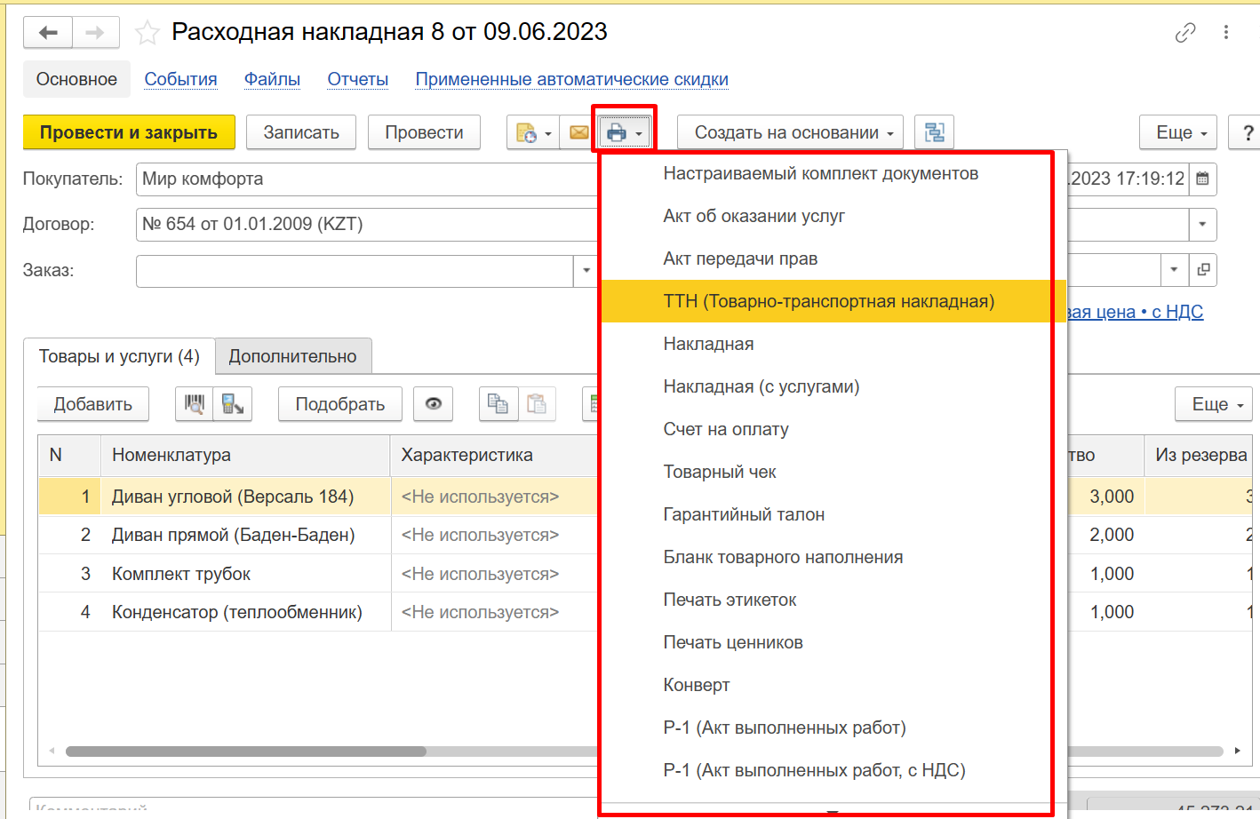The width and height of the screenshot is (1260, 819).
Task: Open the printer icon print menu
Action: tap(624, 133)
